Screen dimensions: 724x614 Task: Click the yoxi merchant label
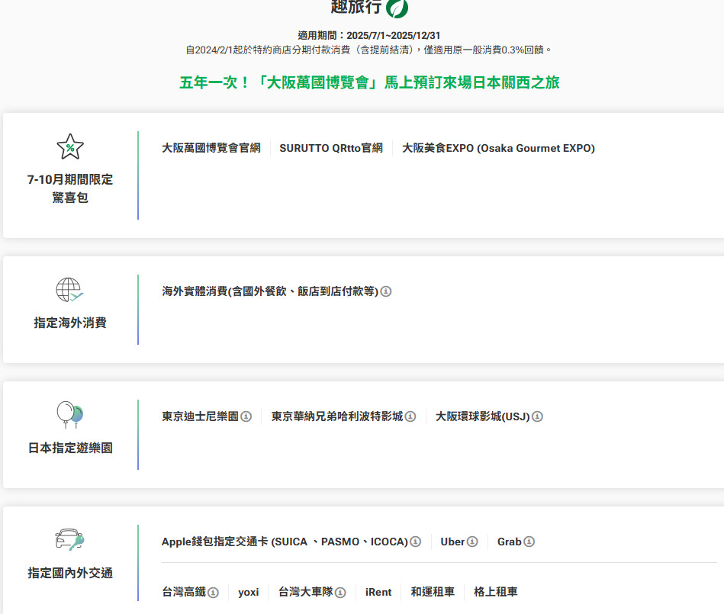click(248, 592)
